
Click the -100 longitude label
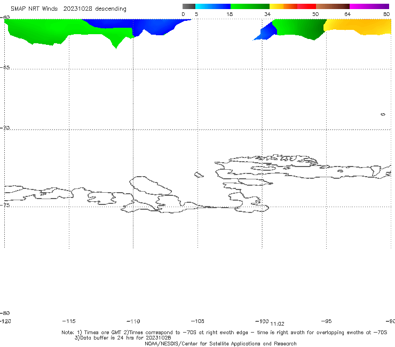tap(262, 321)
